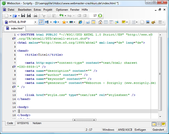Click the colored abc spellcheck icon
The width and height of the screenshot is (169, 134).
(71, 22)
